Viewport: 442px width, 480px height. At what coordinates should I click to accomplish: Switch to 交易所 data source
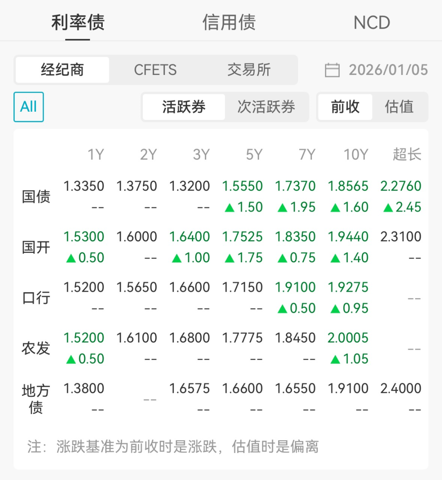pyautogui.click(x=250, y=70)
